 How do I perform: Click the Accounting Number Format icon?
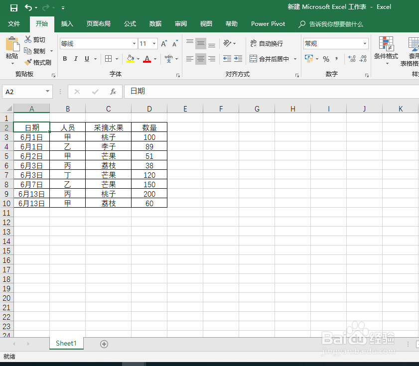click(309, 58)
